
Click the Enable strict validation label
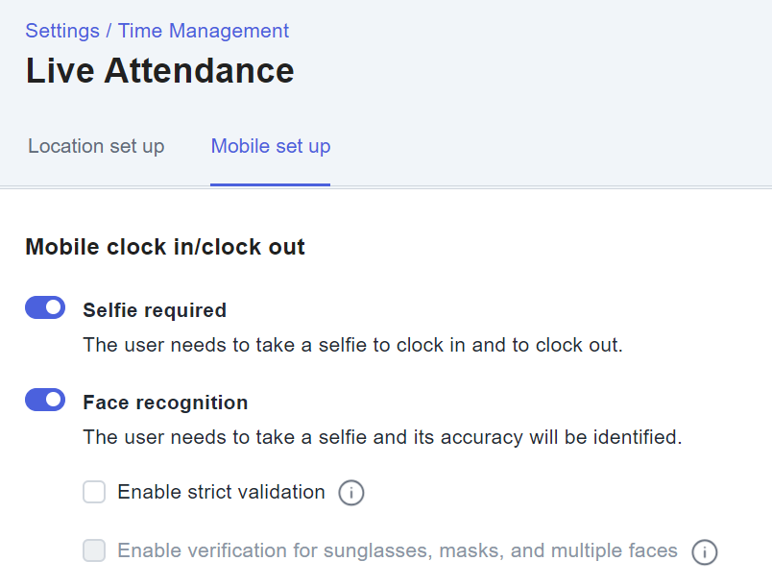pyautogui.click(x=221, y=492)
